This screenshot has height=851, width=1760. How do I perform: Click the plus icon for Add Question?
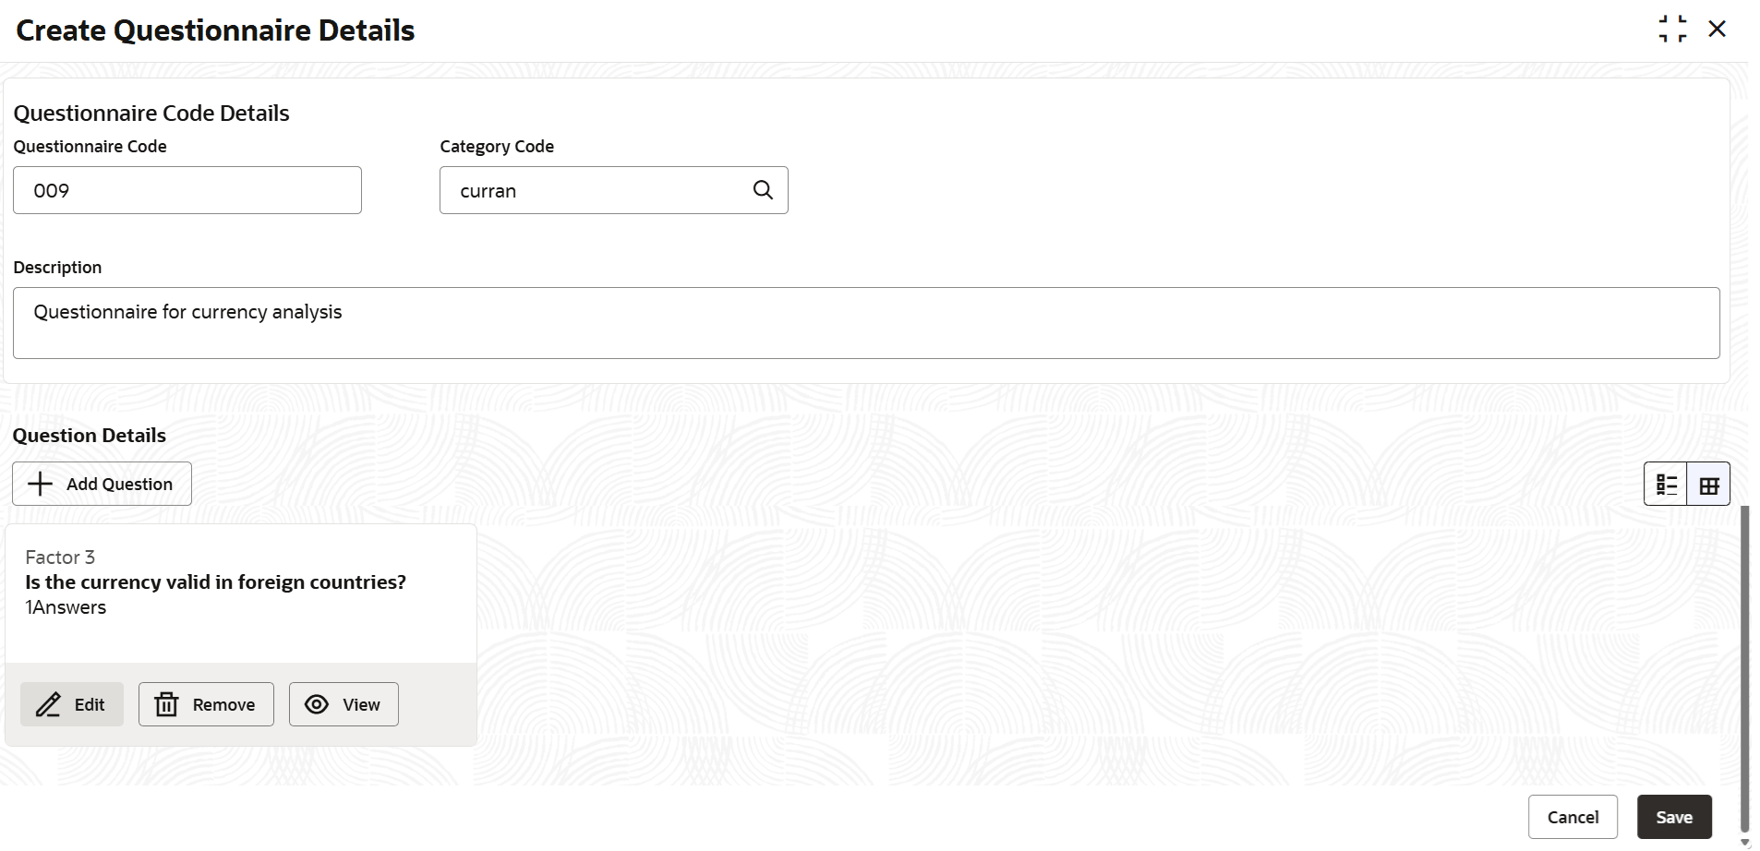[40, 484]
